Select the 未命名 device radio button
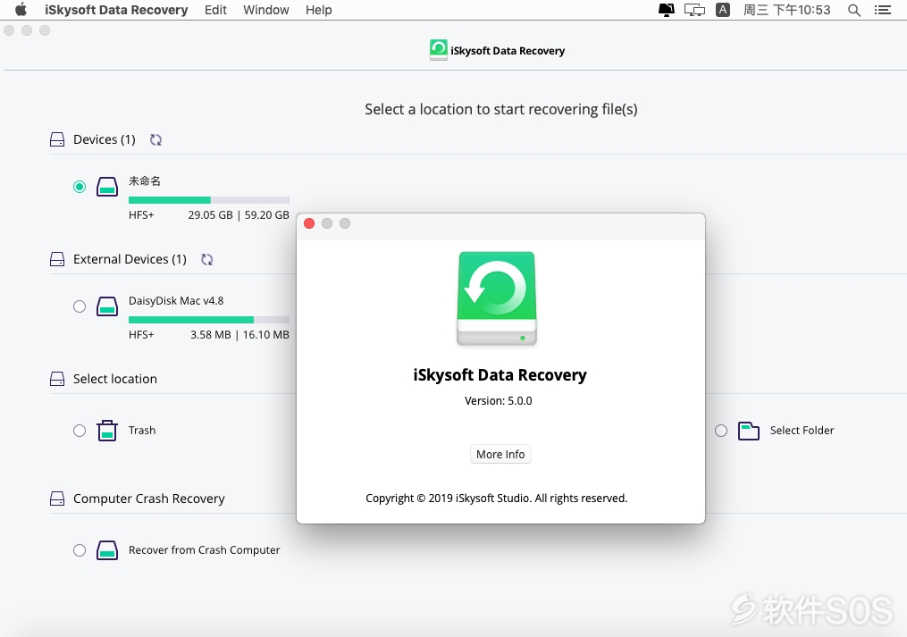The image size is (907, 637). click(x=80, y=187)
